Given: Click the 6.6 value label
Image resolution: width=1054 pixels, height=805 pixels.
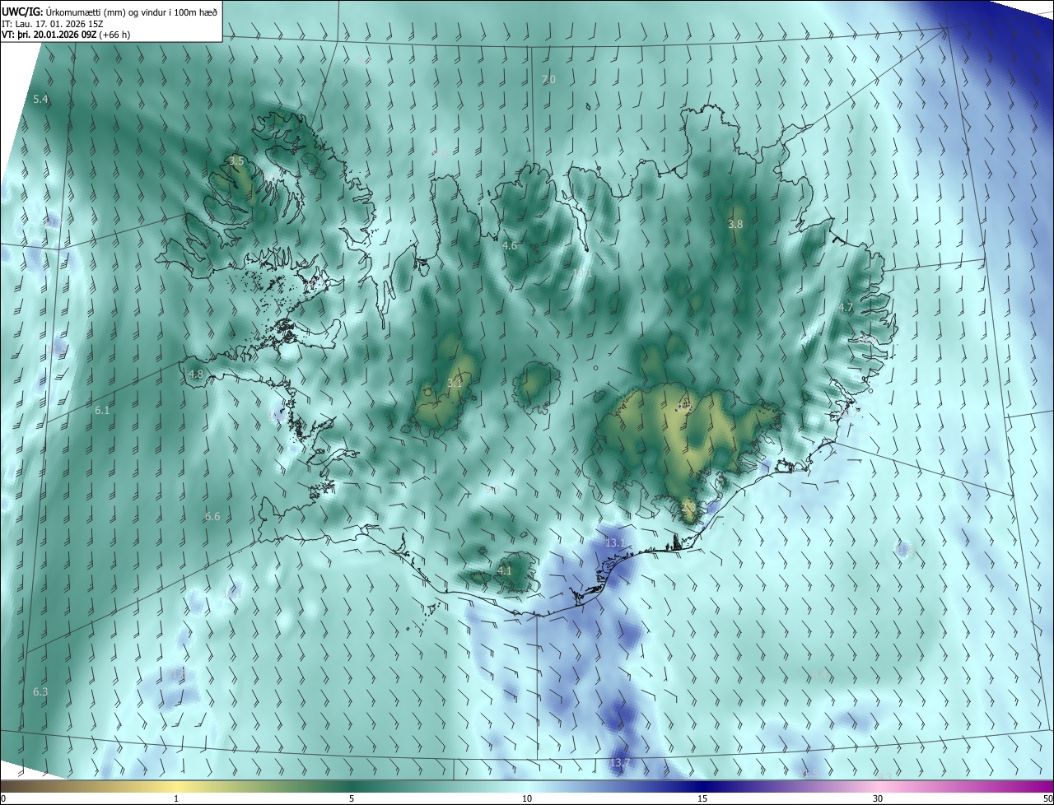Looking at the screenshot, I should click(x=212, y=517).
